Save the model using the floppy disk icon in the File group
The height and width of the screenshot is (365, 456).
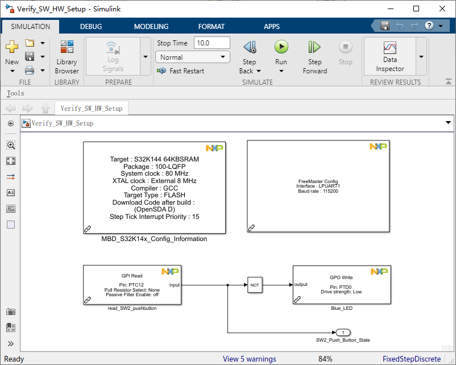coord(30,56)
